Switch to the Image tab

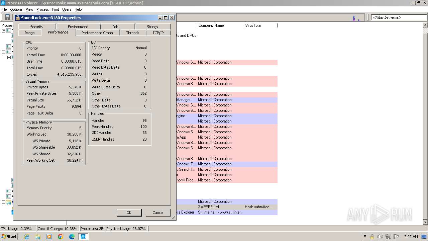tap(29, 33)
